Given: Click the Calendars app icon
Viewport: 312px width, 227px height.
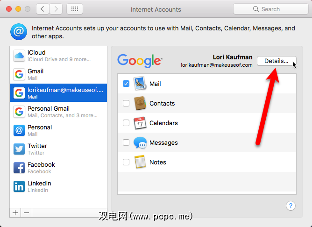Looking at the screenshot, I should [x=140, y=123].
